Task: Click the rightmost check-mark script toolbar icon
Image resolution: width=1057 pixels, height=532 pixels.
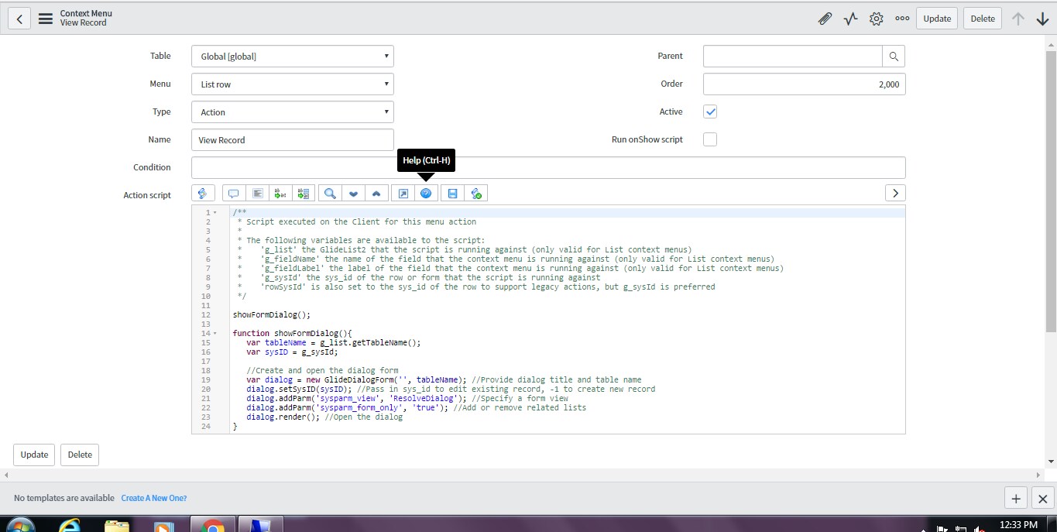Action: 476,193
